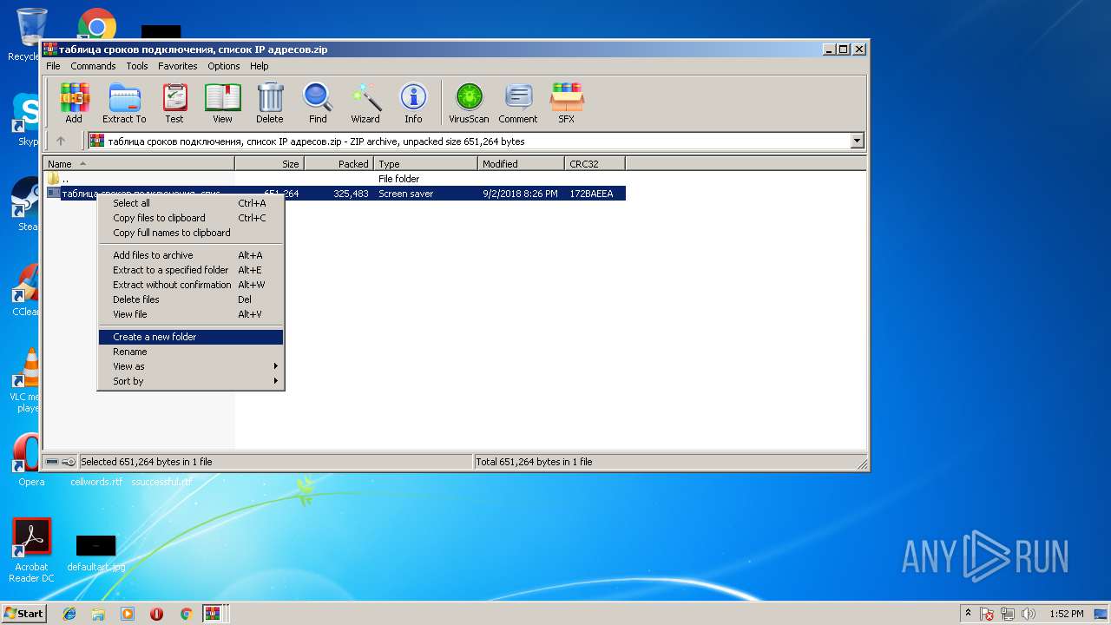Go up one folder level arrow
Image resolution: width=1111 pixels, height=625 pixels.
click(61, 141)
